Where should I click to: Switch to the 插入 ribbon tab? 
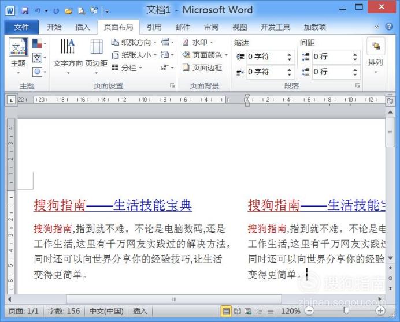click(83, 27)
